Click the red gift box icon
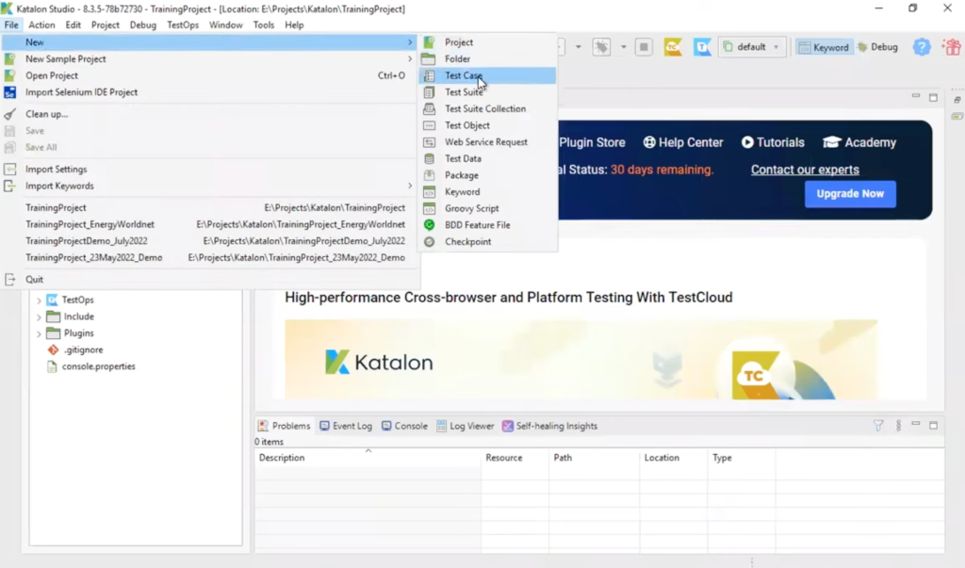The image size is (965, 568). point(952,47)
